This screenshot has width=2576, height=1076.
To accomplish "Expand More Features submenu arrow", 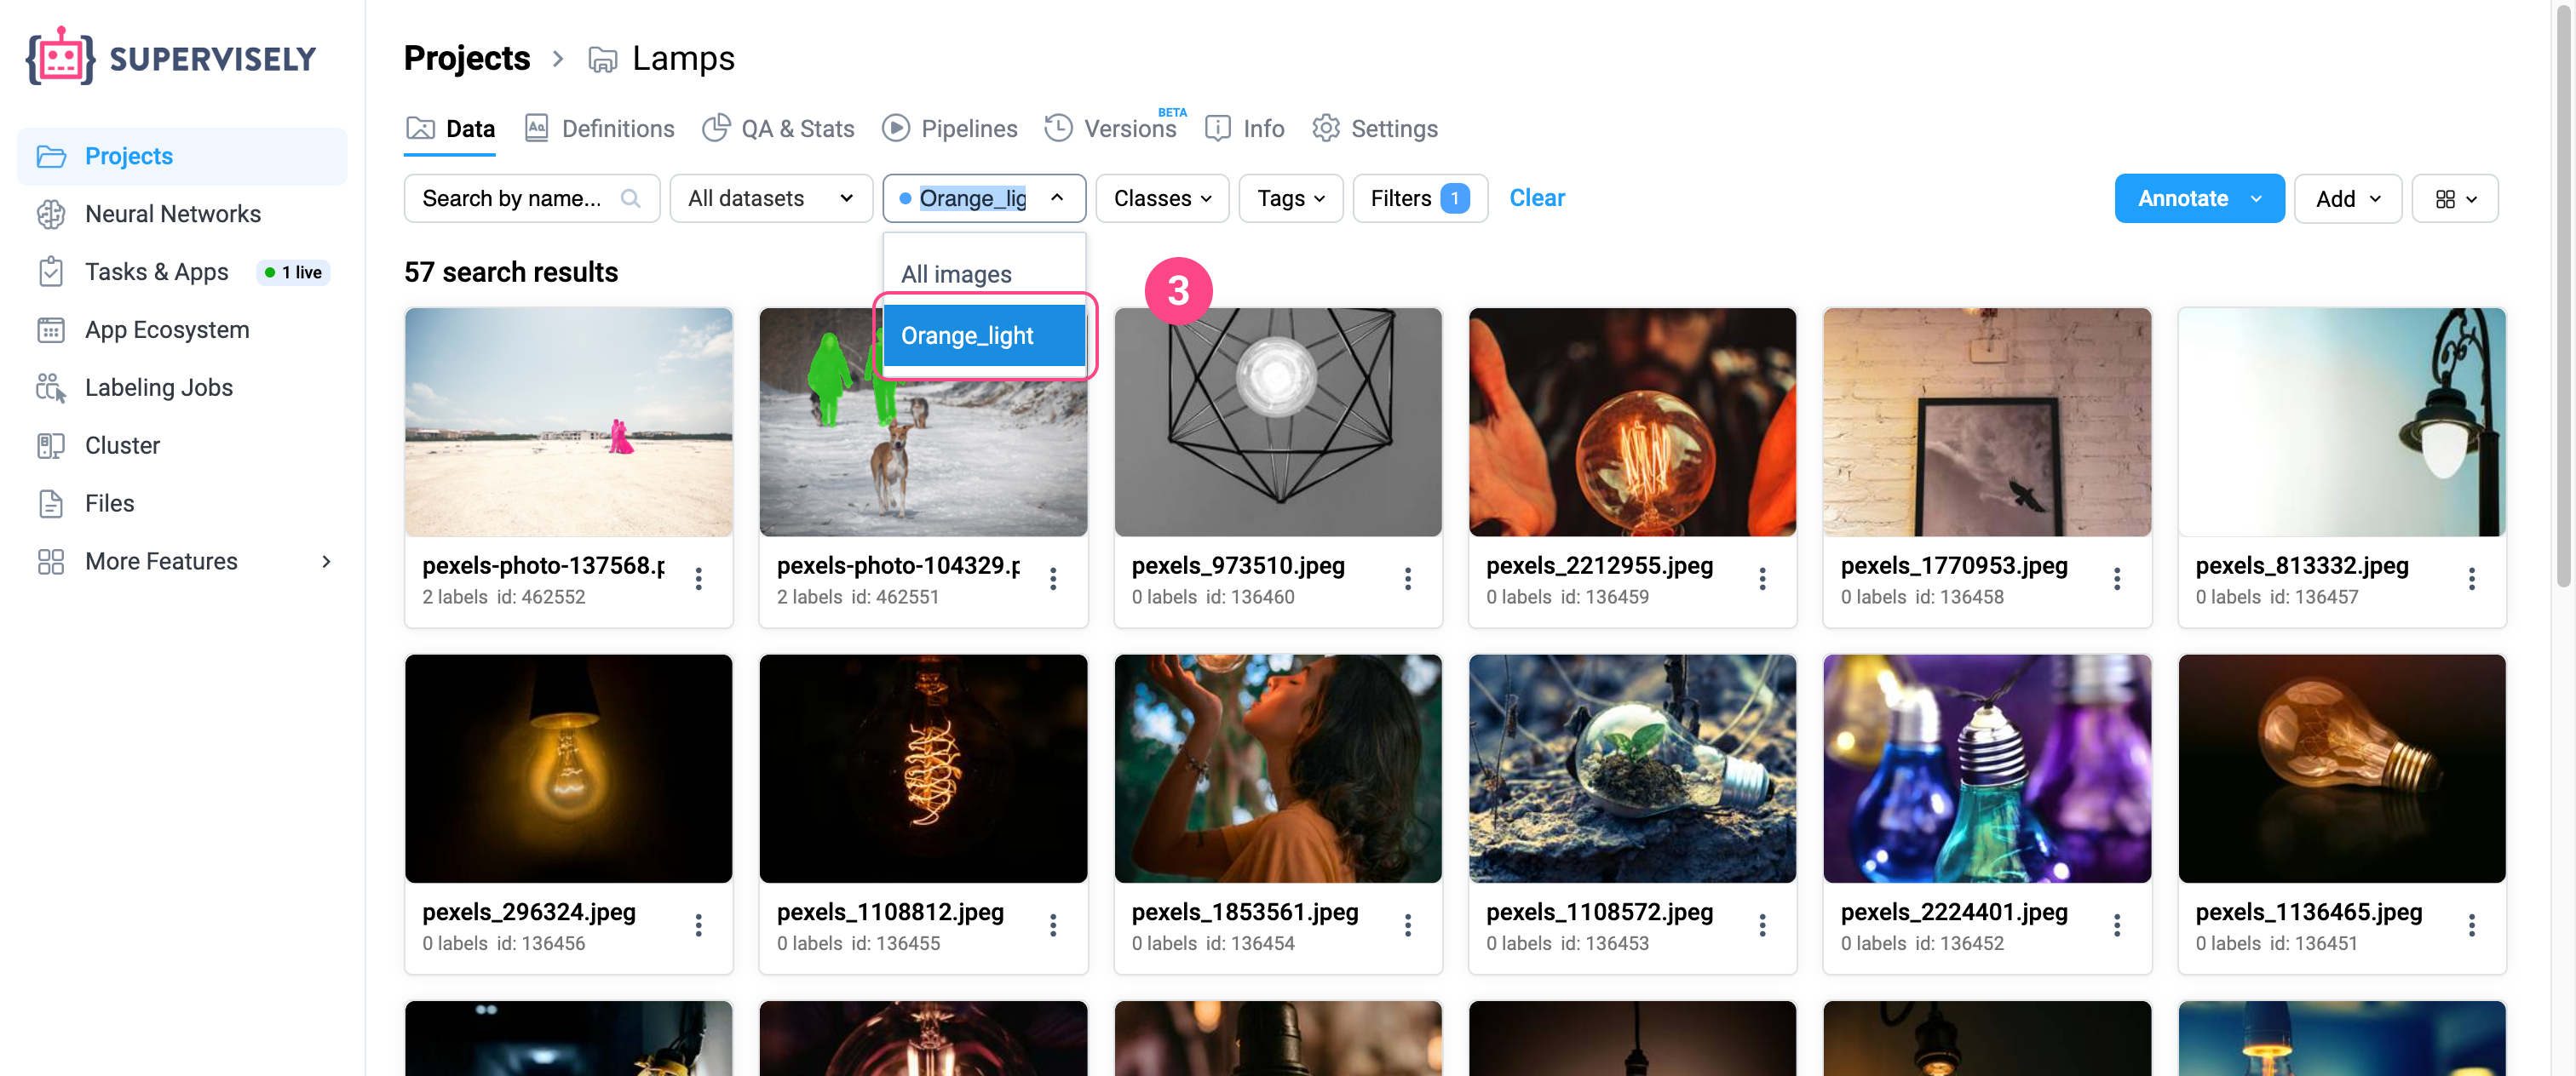I will [x=326, y=562].
